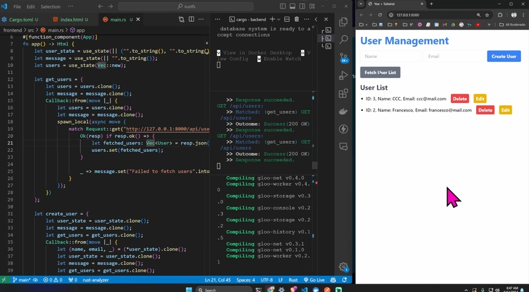529x292 pixels.
Task: Click the open changes compare icon in editor toolbar
Action: click(x=181, y=19)
